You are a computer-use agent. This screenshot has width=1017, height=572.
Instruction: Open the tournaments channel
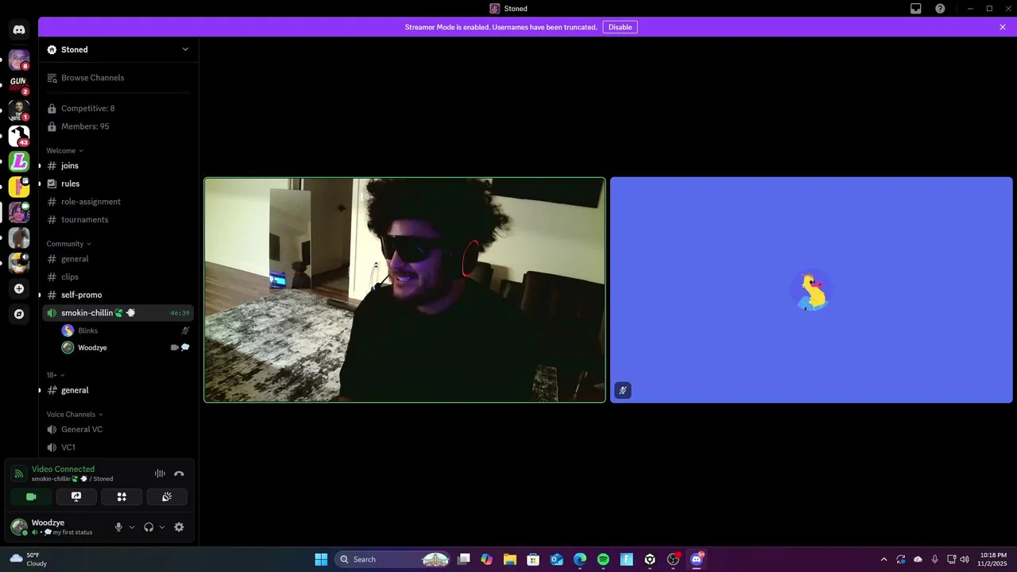click(118, 220)
